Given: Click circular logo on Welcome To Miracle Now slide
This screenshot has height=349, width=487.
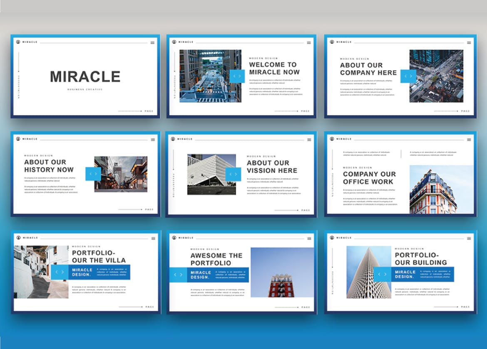Looking at the screenshot, I should [174, 42].
